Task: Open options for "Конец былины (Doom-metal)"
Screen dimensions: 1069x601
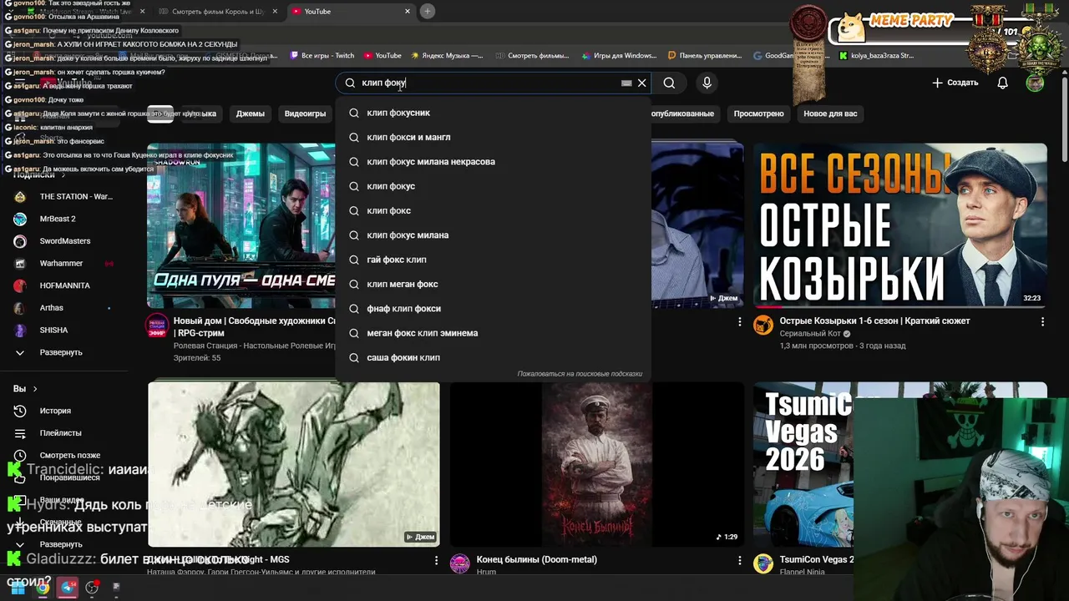Action: (x=739, y=561)
